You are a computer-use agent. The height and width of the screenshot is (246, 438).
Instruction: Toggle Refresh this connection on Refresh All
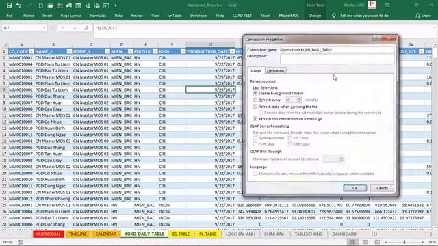point(255,119)
